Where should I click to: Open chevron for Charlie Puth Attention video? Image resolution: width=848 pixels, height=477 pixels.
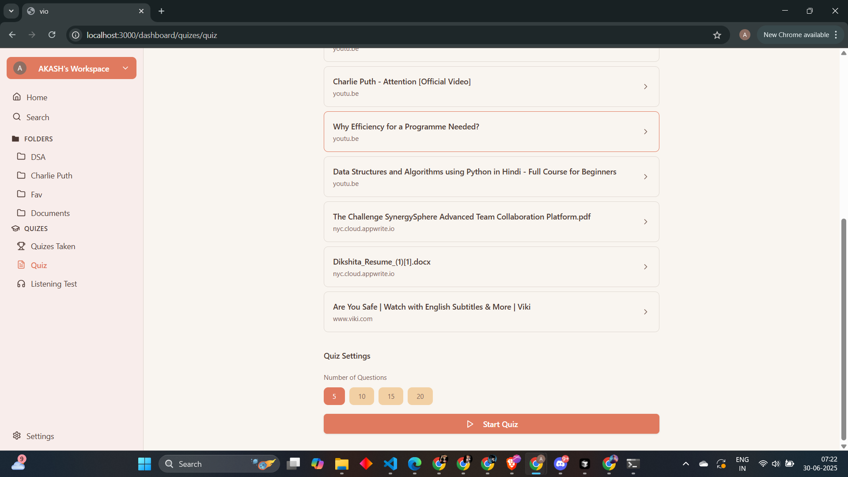click(x=645, y=87)
